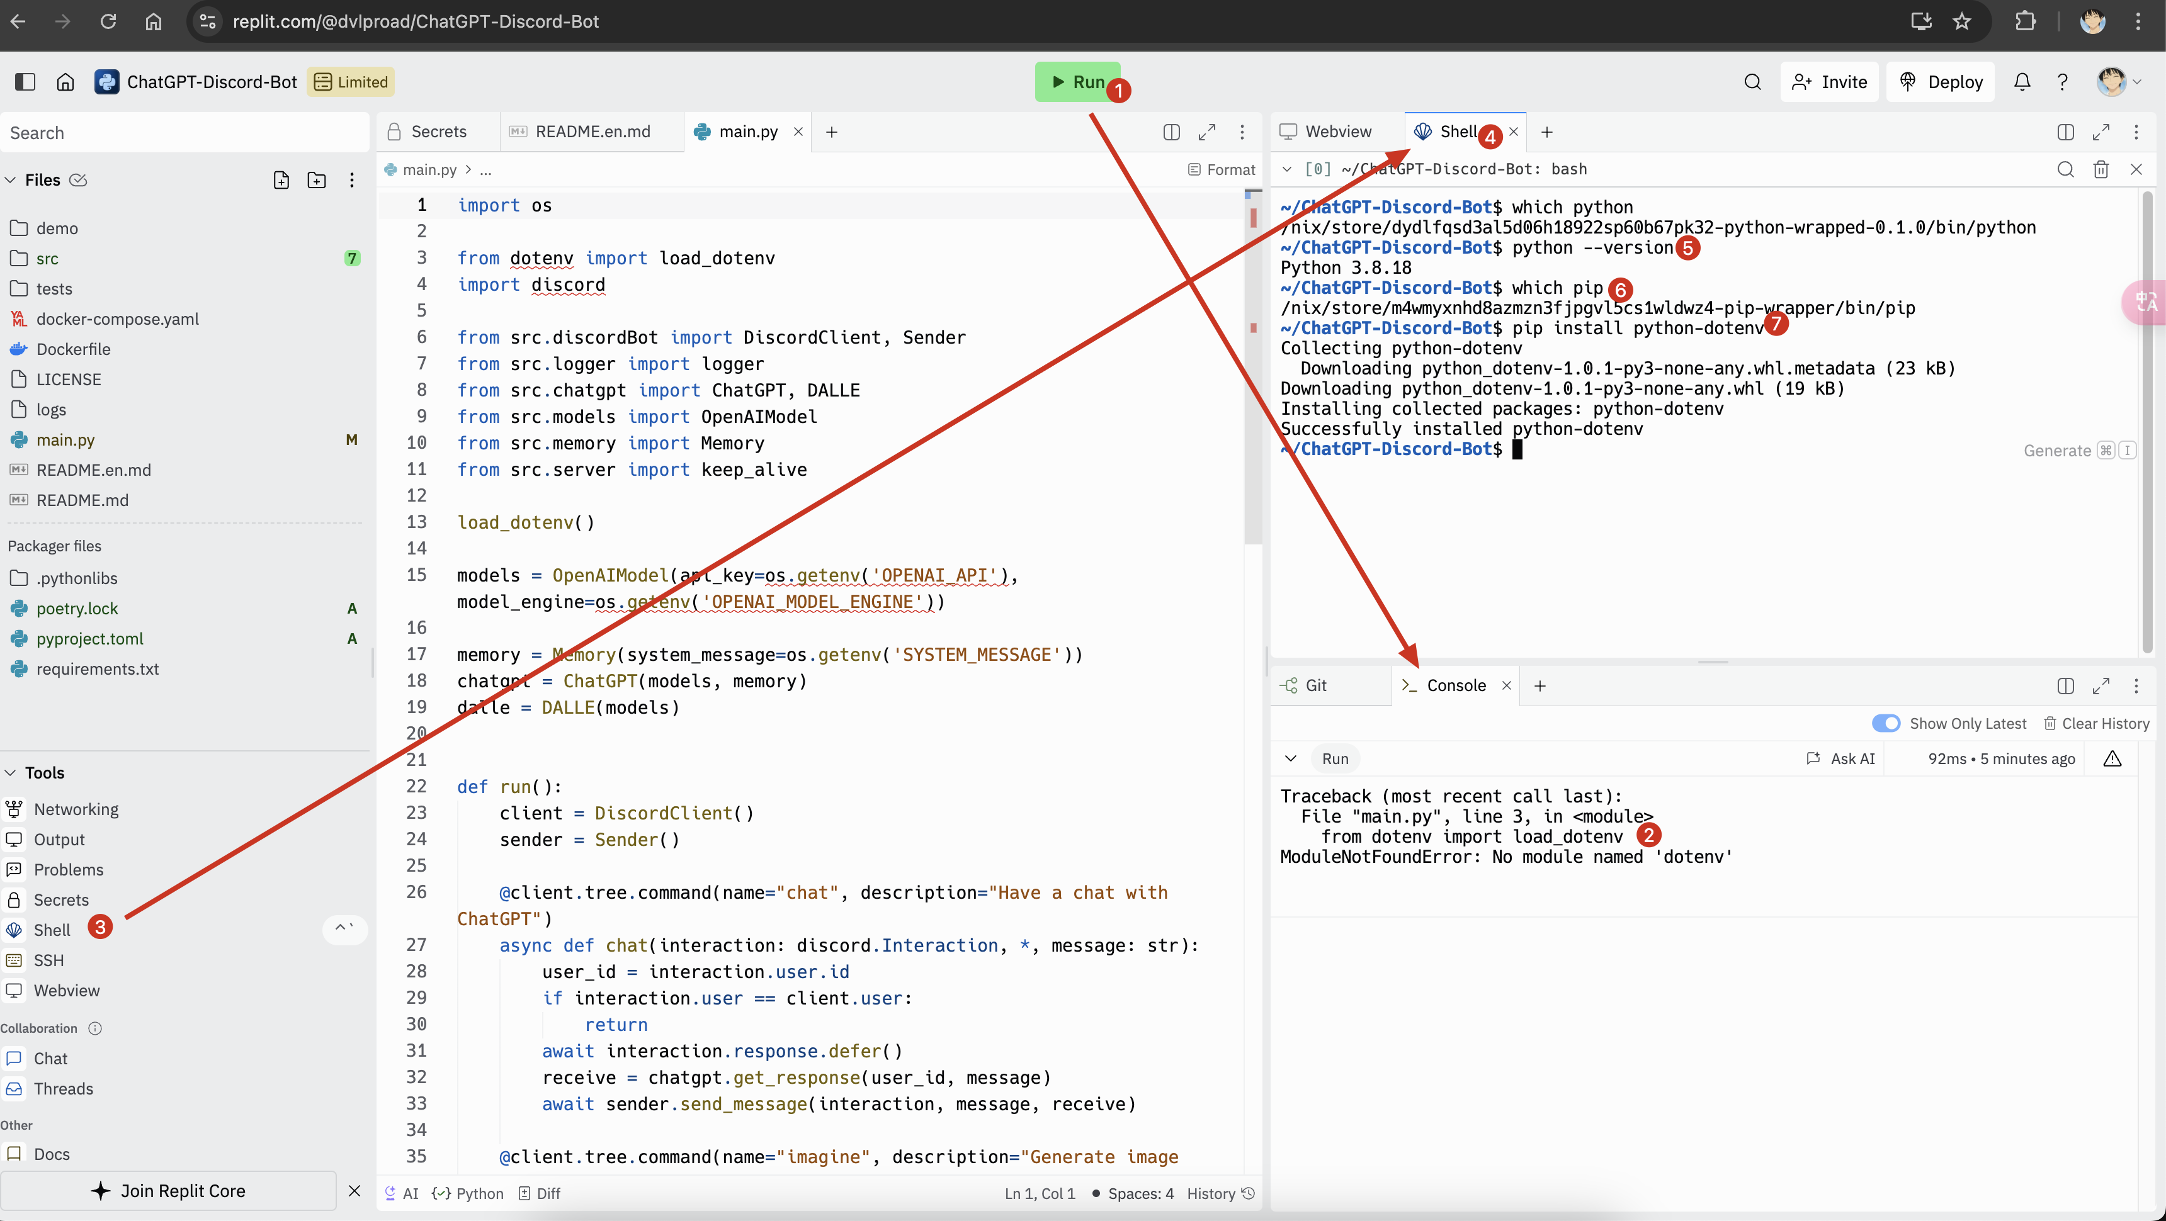Collapse the Run output chevron in Console
Viewport: 2166px width, 1221px height.
[1290, 759]
